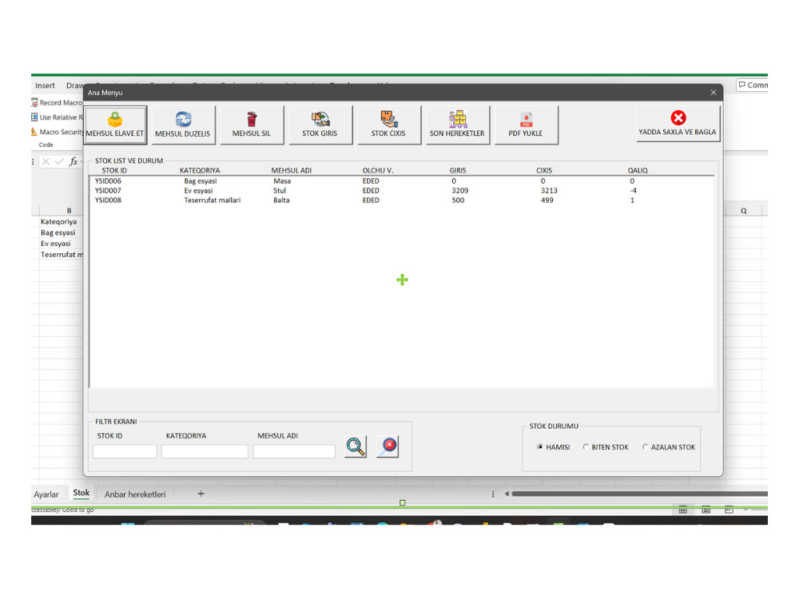
Task: Switch to Page Layout view in status bar
Action: click(706, 510)
